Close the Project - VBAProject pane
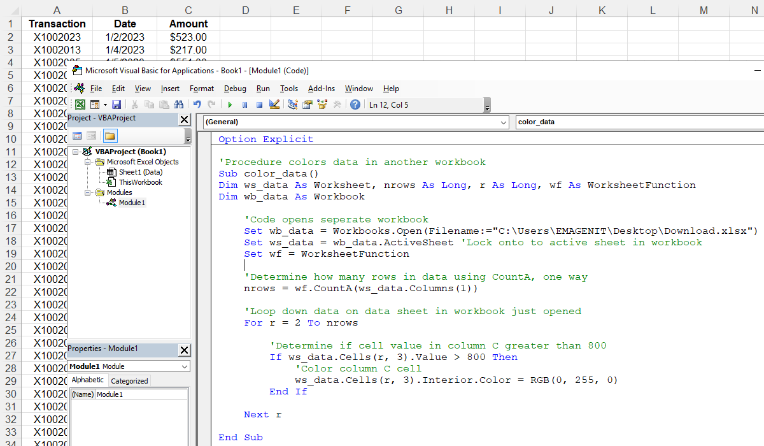Screen dimensions: 764x446 [184, 119]
